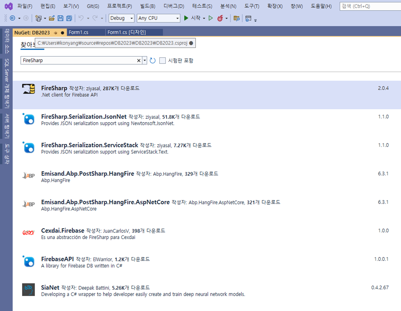
Task: Click the FirebaseAPI package icon
Action: tap(29, 261)
